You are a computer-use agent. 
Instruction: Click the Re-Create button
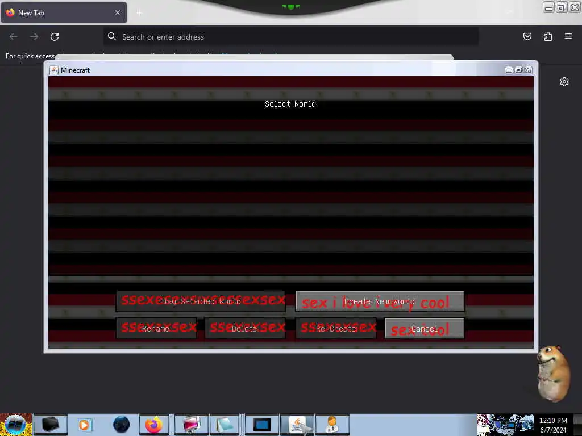point(336,328)
